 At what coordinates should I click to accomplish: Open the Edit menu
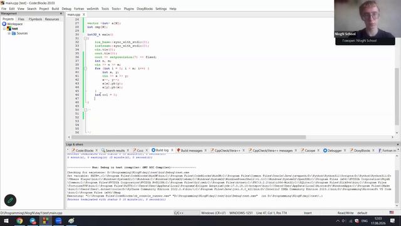pos(12,9)
